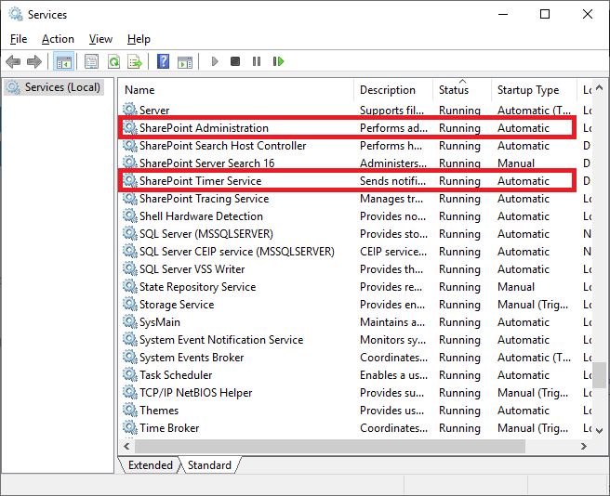
Task: Open Help via the question mark icon
Action: 163,61
